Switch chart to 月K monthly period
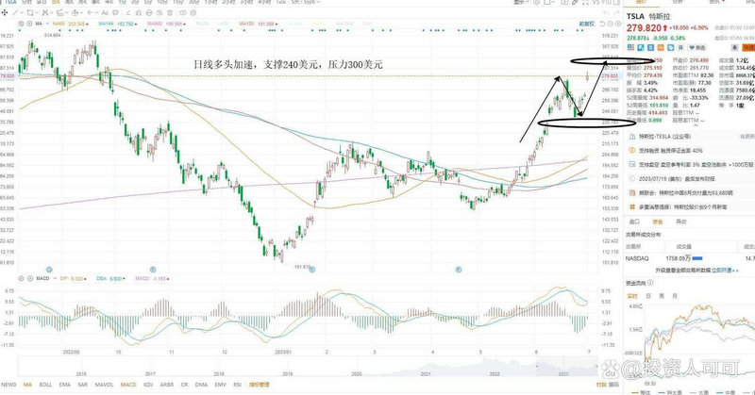Viewport: 755px width, 395px height. [x=83, y=3]
